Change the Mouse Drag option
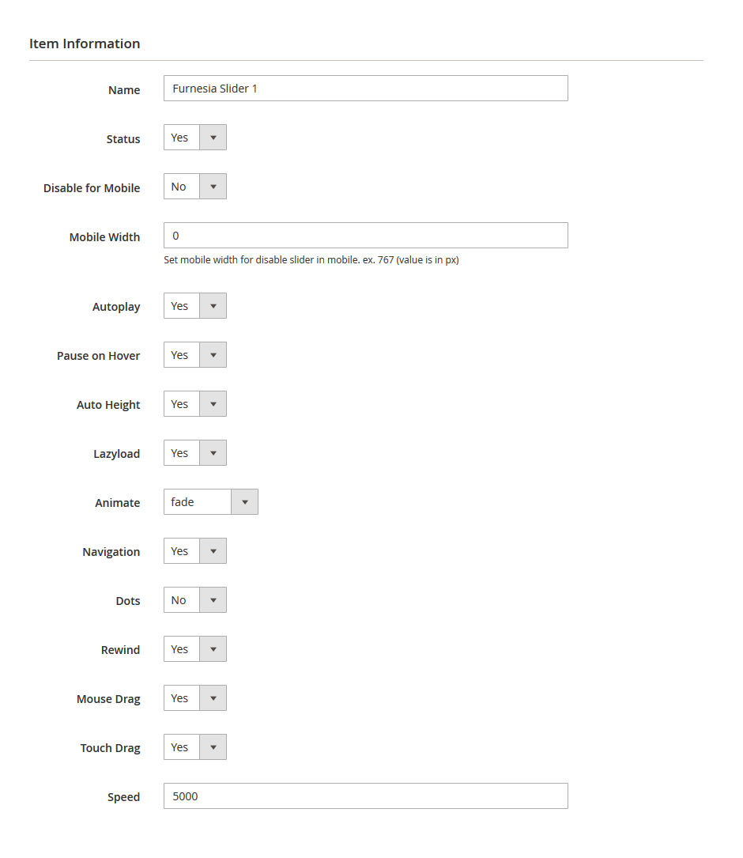 194,698
